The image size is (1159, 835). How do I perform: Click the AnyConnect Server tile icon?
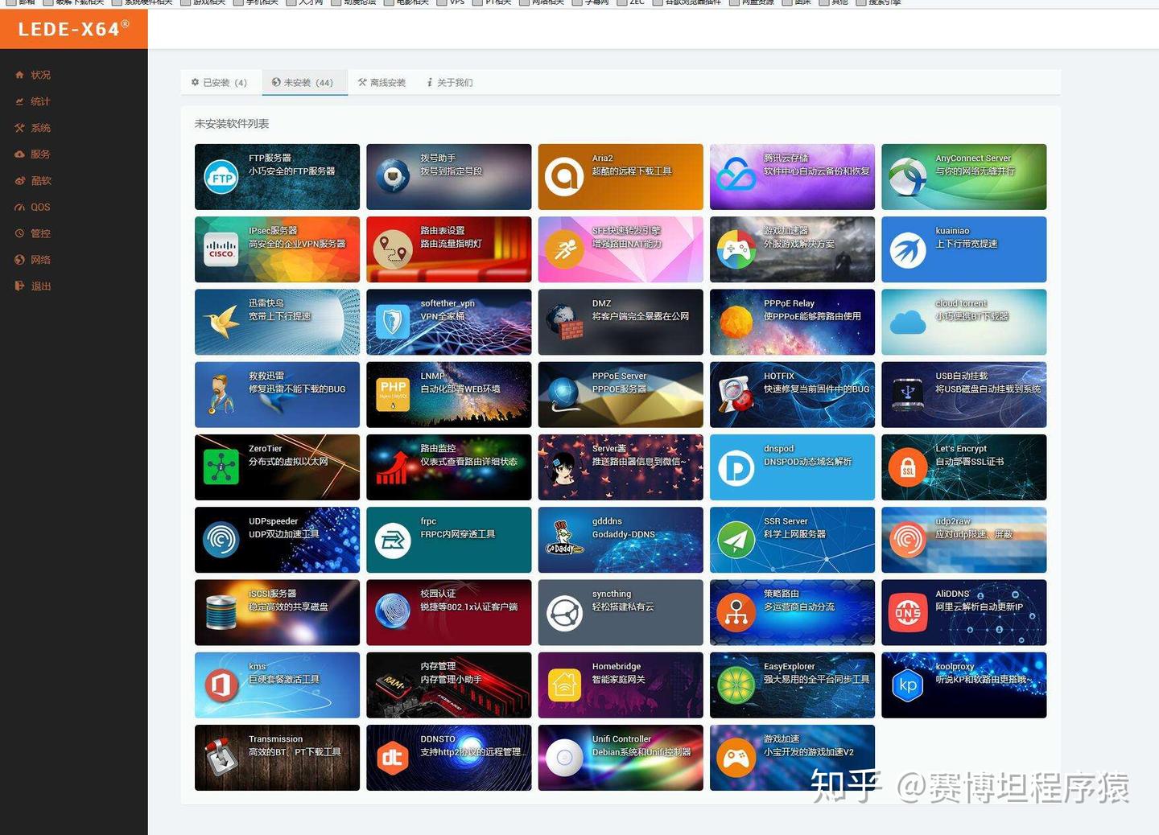coord(909,176)
